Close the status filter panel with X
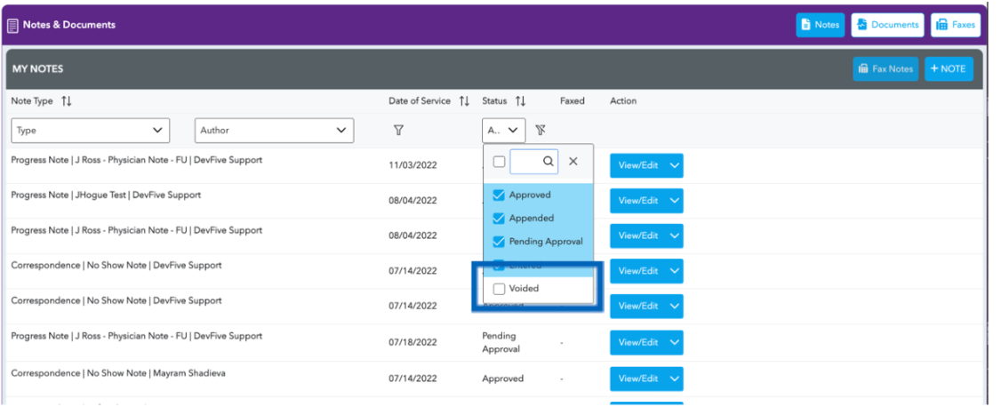 [573, 162]
